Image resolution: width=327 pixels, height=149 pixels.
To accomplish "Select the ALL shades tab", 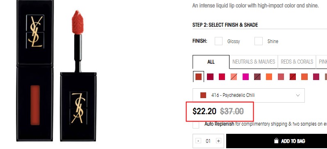I will click(x=211, y=62).
